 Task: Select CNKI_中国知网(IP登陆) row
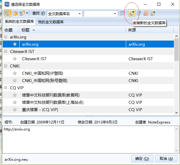[88, 73]
